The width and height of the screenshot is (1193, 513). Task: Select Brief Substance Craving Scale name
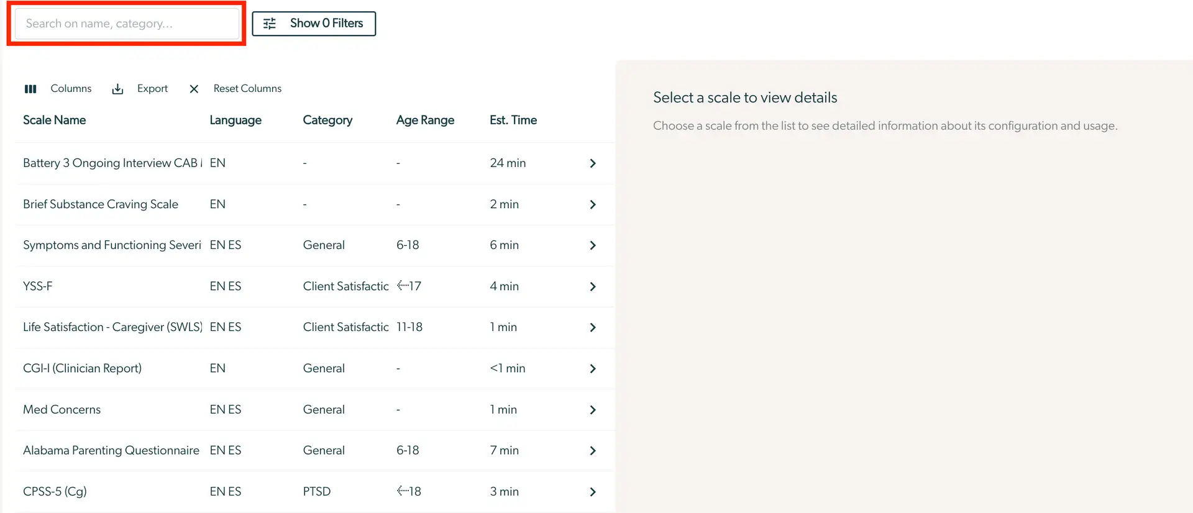pyautogui.click(x=101, y=204)
